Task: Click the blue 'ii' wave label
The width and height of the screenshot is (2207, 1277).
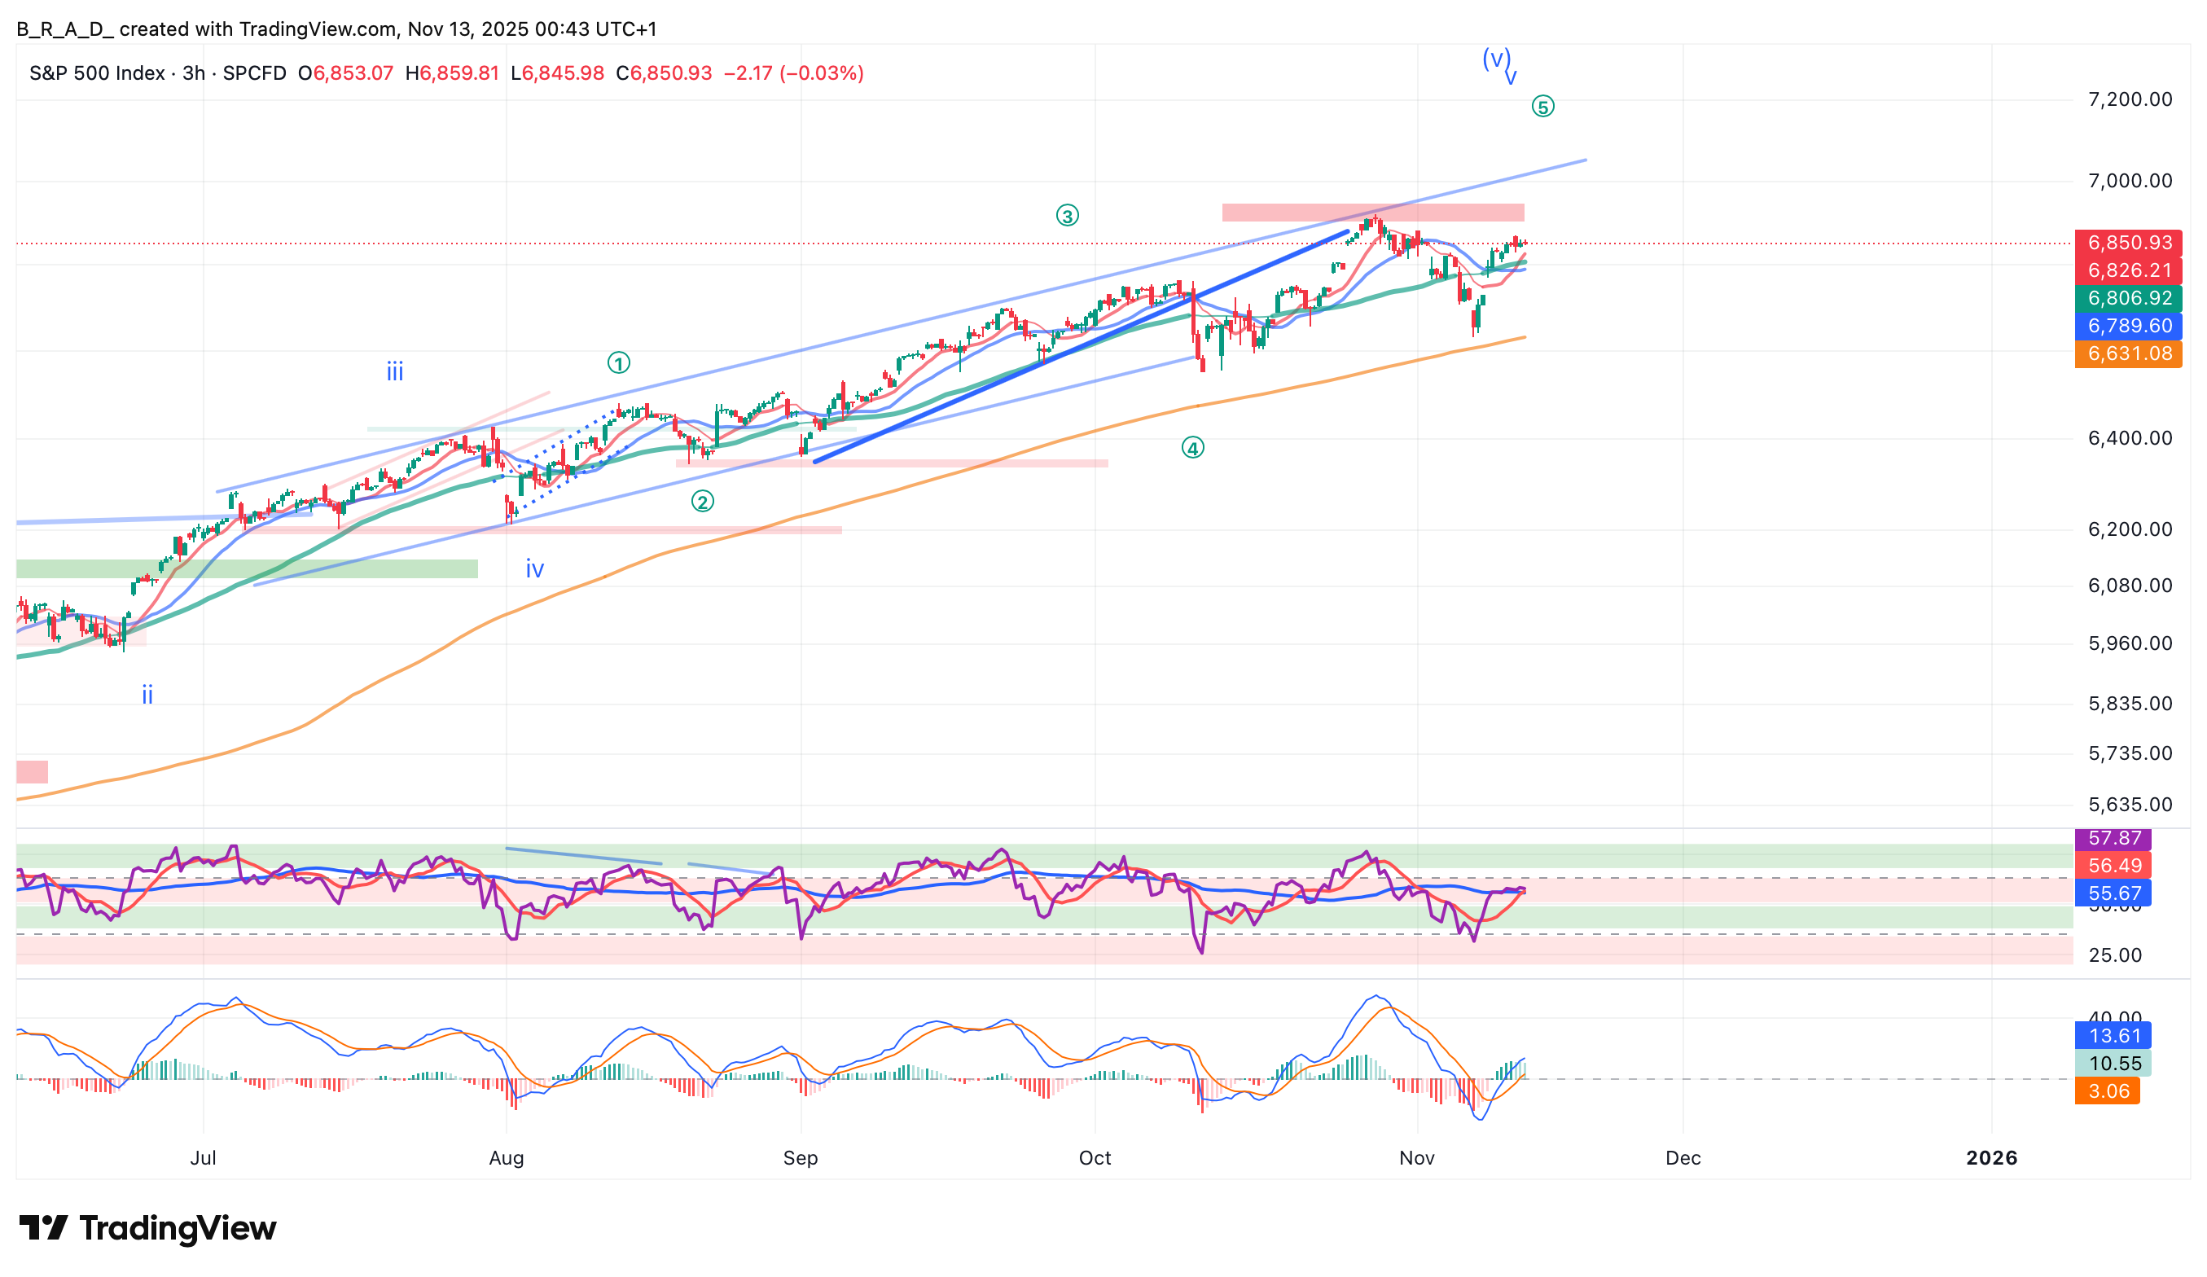Action: tap(147, 696)
